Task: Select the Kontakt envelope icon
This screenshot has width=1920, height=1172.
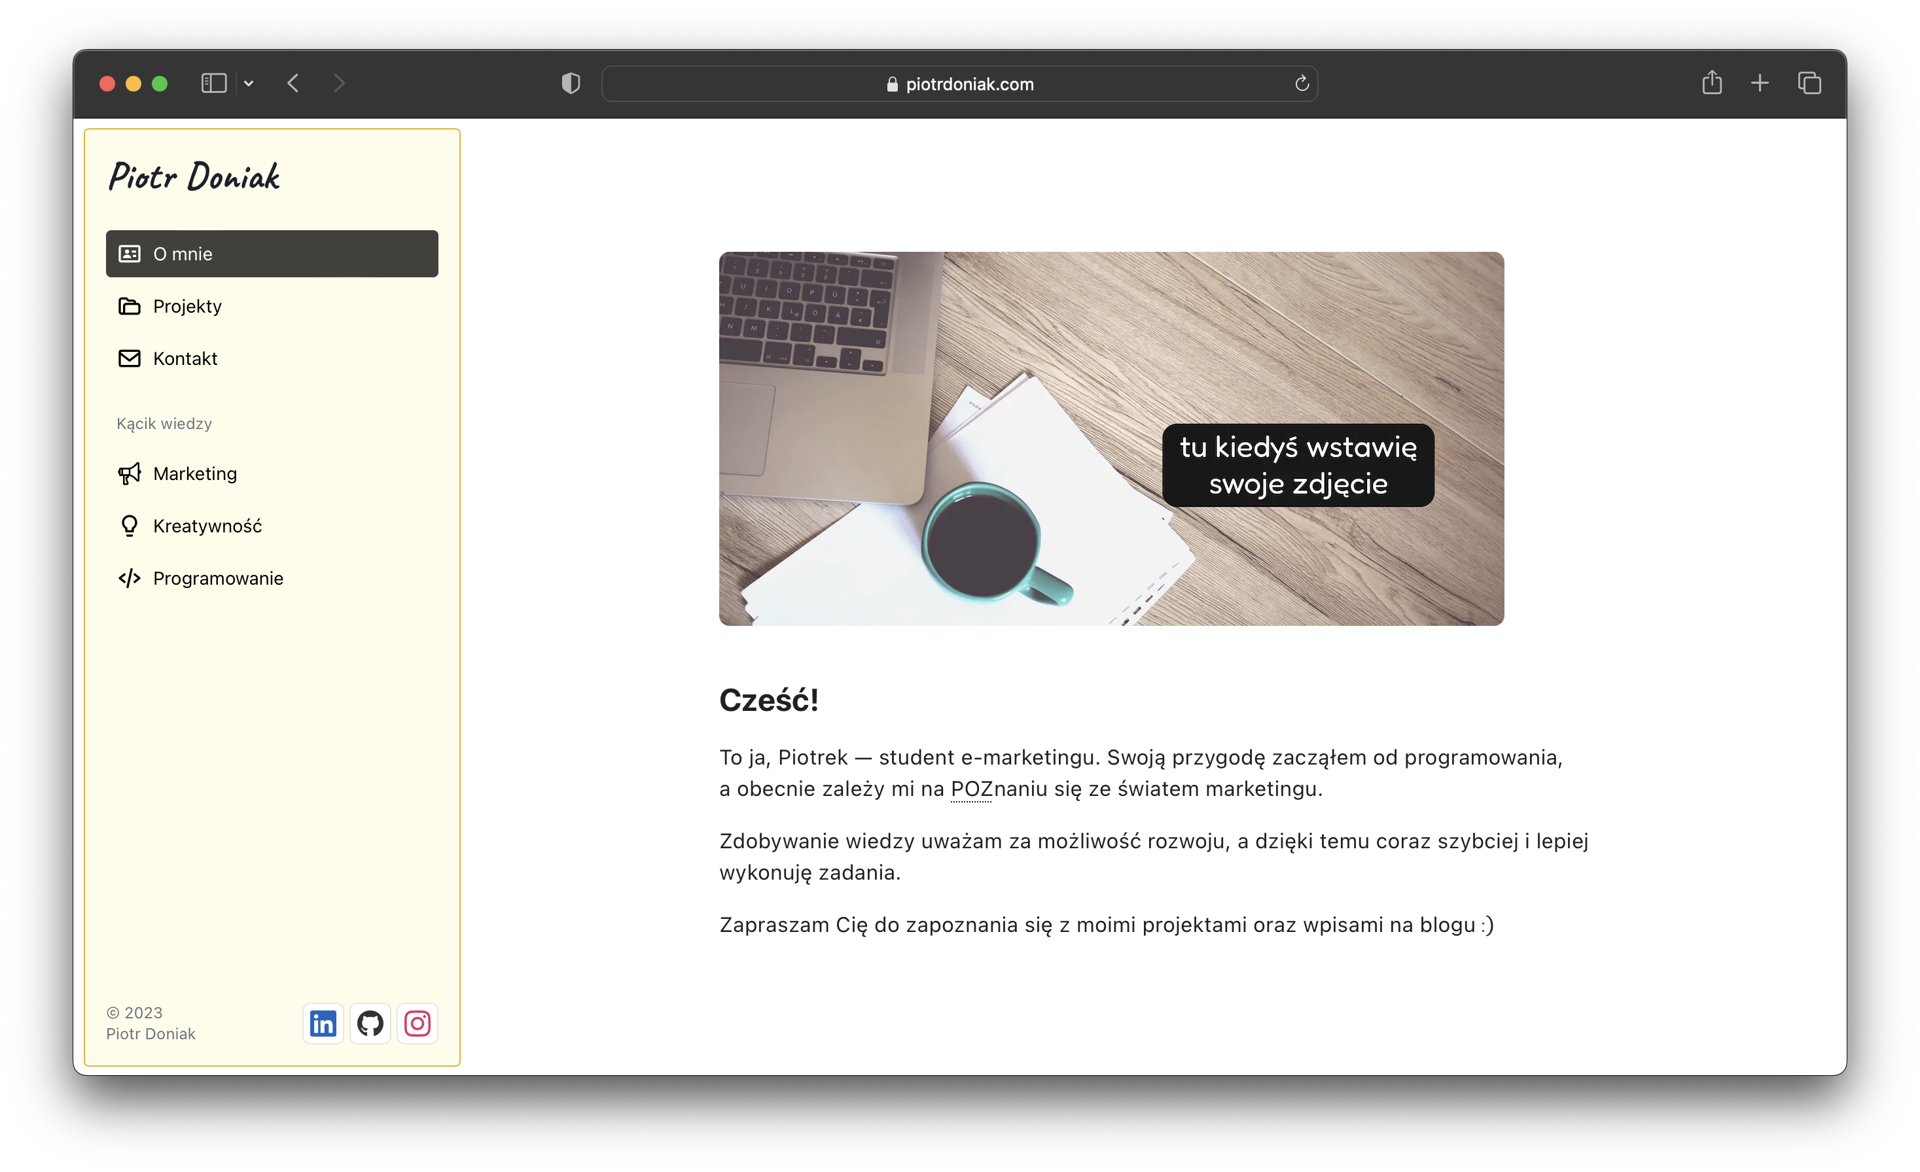Action: (130, 358)
